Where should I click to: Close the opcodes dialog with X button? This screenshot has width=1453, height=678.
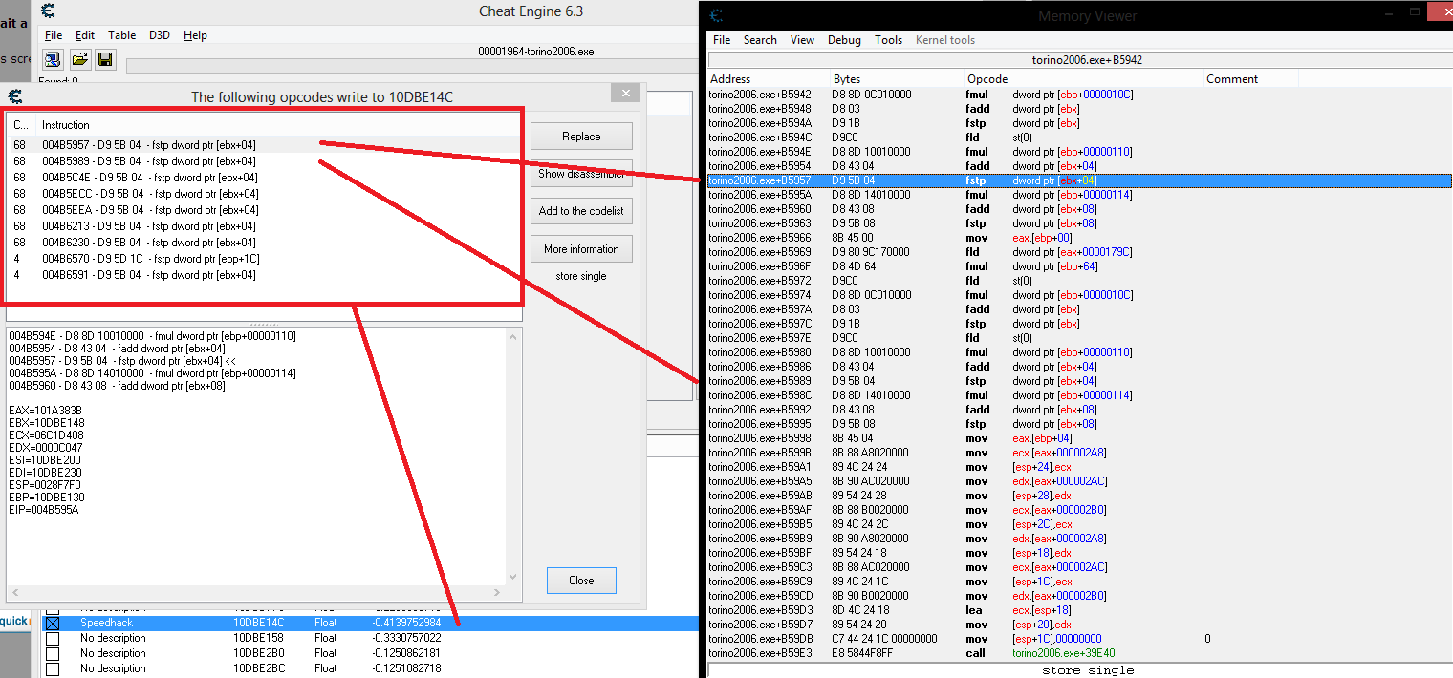pyautogui.click(x=625, y=94)
